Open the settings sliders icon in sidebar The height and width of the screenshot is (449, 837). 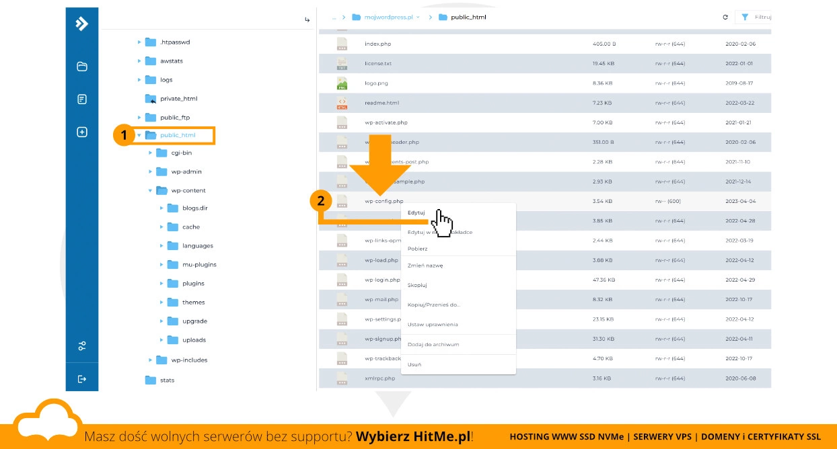(x=82, y=346)
